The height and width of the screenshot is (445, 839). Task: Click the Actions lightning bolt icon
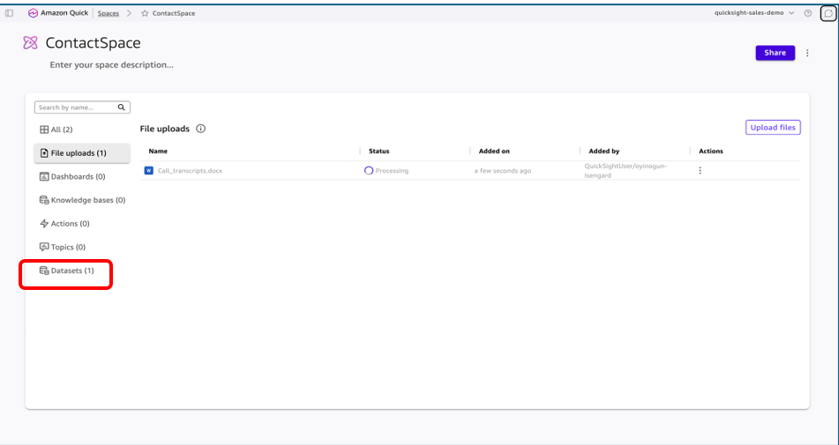click(x=44, y=223)
